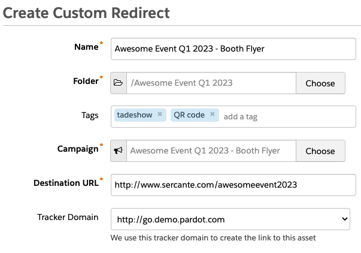Remove the QR code tag

click(x=213, y=115)
